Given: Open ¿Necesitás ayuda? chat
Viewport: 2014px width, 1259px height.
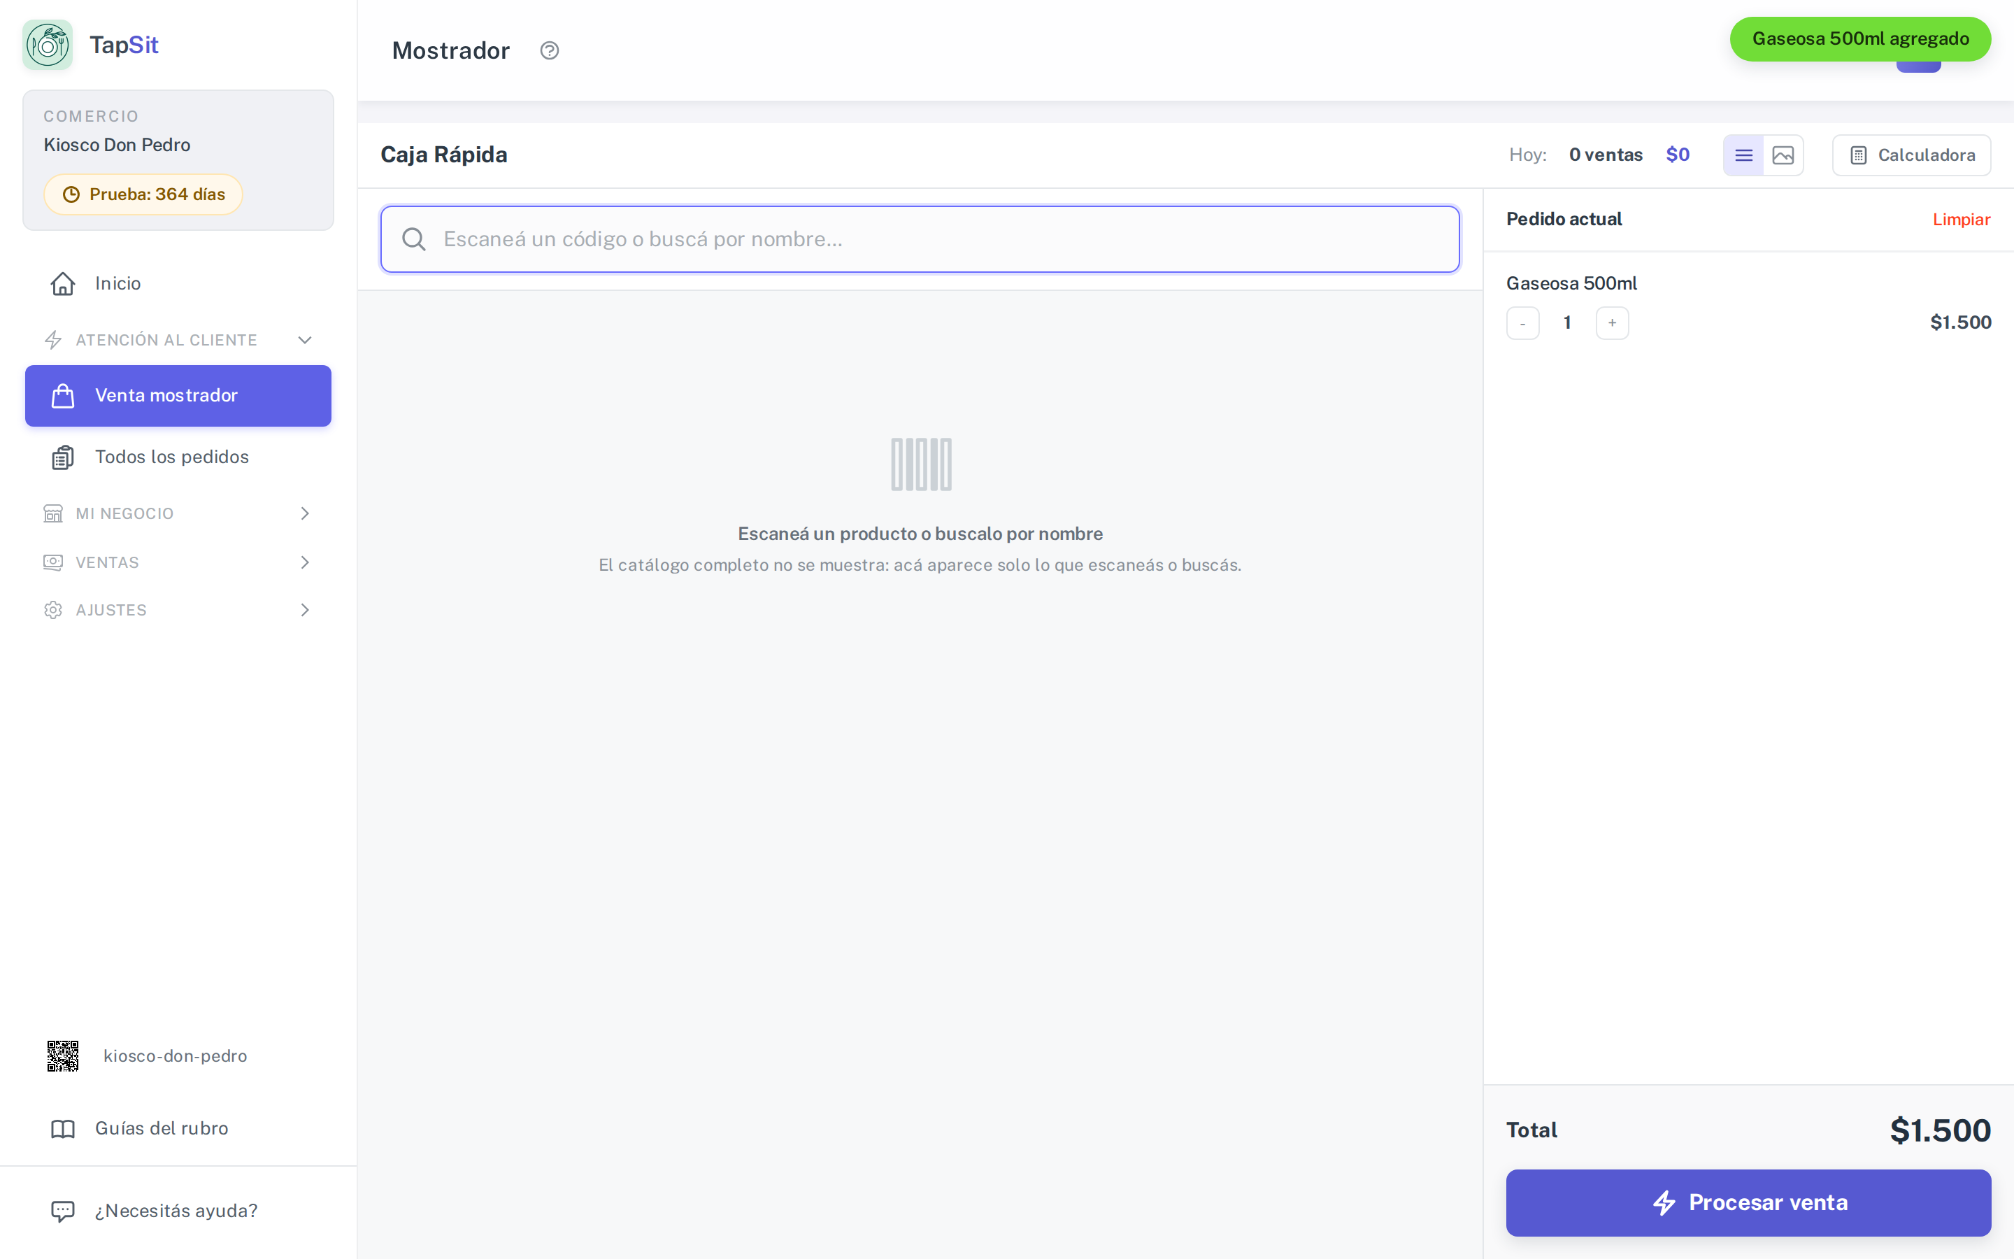Looking at the screenshot, I should click(178, 1211).
